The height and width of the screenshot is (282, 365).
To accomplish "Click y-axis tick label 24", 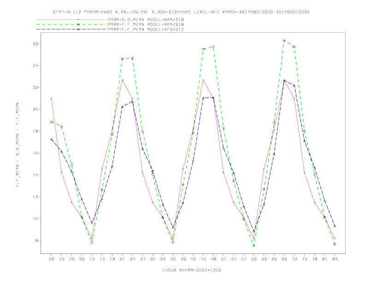I will click(35, 66).
